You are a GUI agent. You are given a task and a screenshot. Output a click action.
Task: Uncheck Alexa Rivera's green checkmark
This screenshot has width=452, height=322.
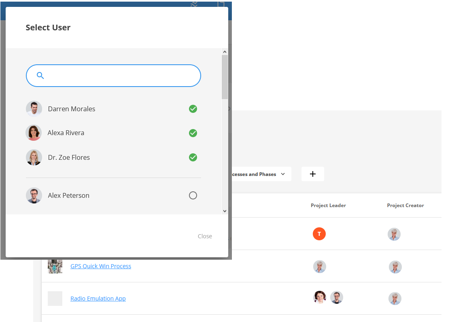tap(193, 133)
